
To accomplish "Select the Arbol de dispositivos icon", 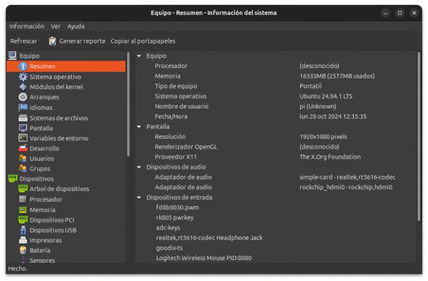I will point(23,188).
